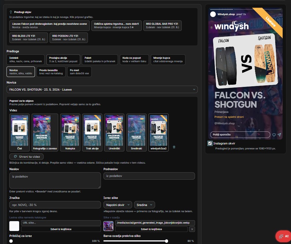Click the trash icon beside windysh3za2 style
The height and width of the screenshot is (244, 291).
(x=174, y=147)
